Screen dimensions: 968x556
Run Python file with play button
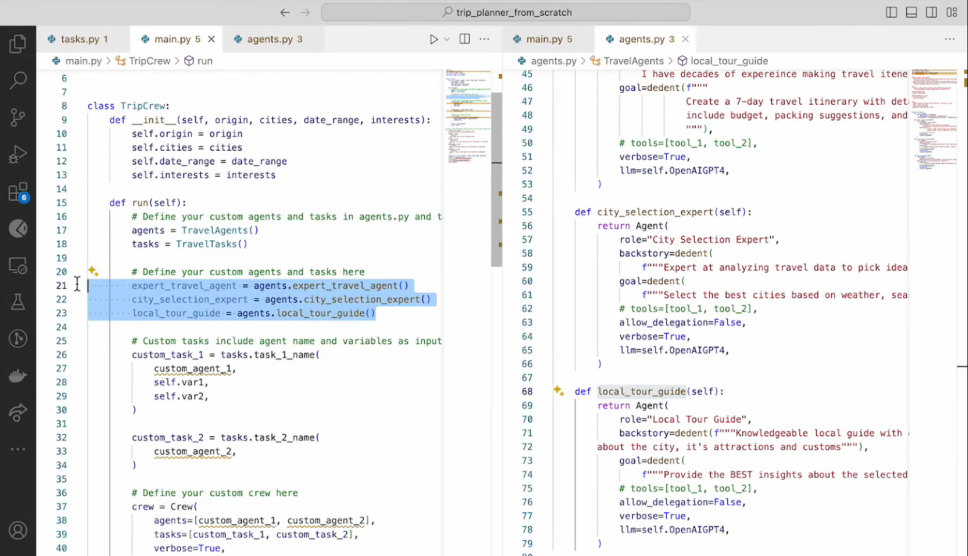point(434,39)
